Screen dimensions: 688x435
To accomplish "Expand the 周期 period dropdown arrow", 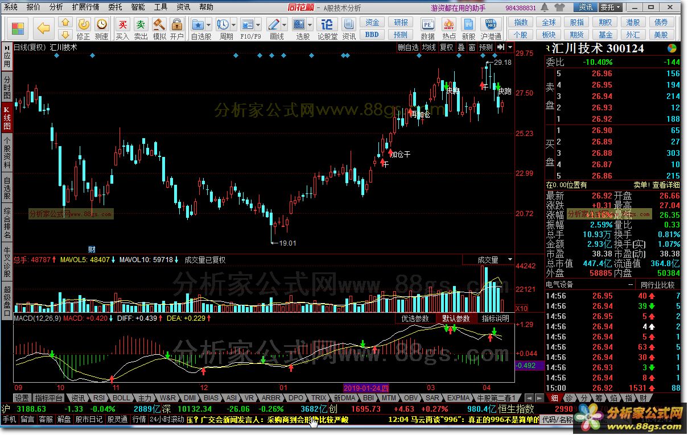I will (234, 25).
